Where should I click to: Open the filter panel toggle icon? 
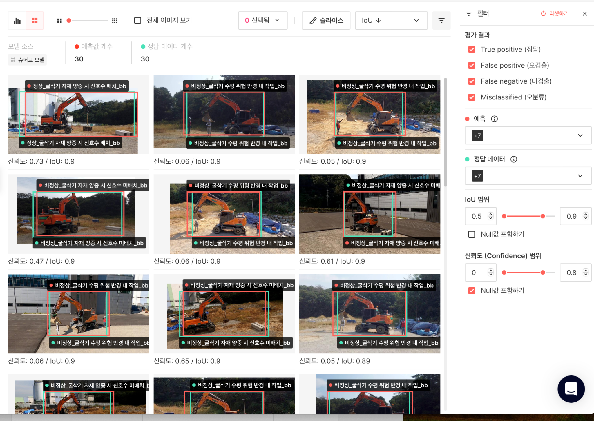[x=441, y=21]
